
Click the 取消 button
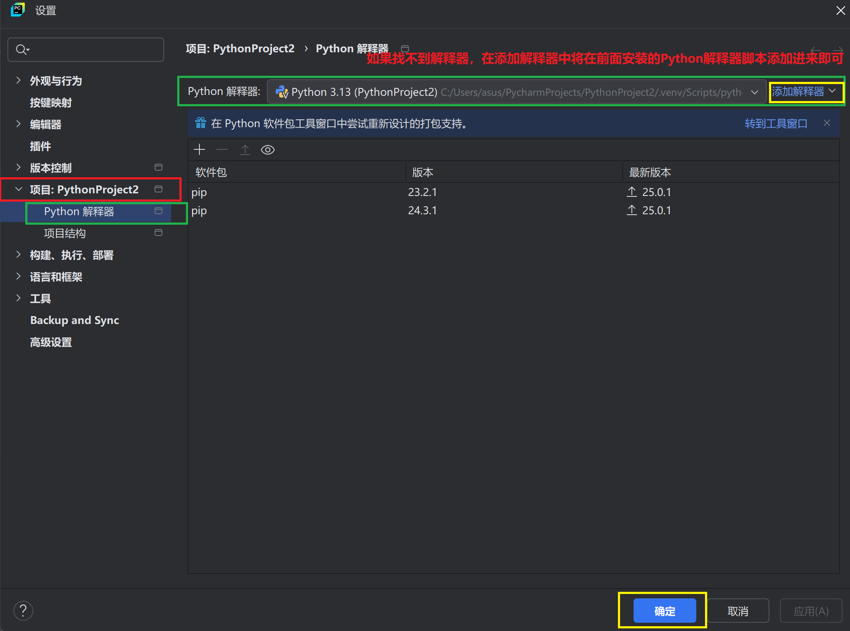click(738, 611)
